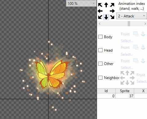The height and width of the screenshot is (119, 147).
Task: Click the Front label in Other row
Action: click(x=125, y=61)
